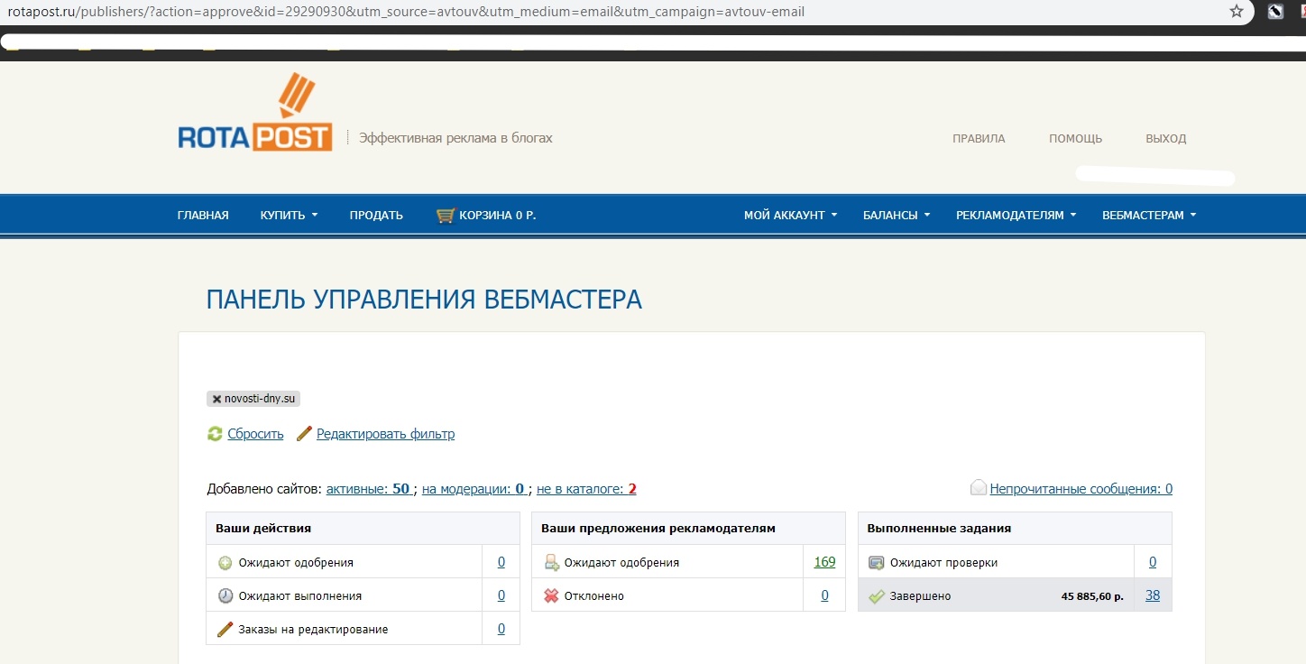Click the browser address bar URL
Screen dimensions: 1306x664
(x=406, y=12)
